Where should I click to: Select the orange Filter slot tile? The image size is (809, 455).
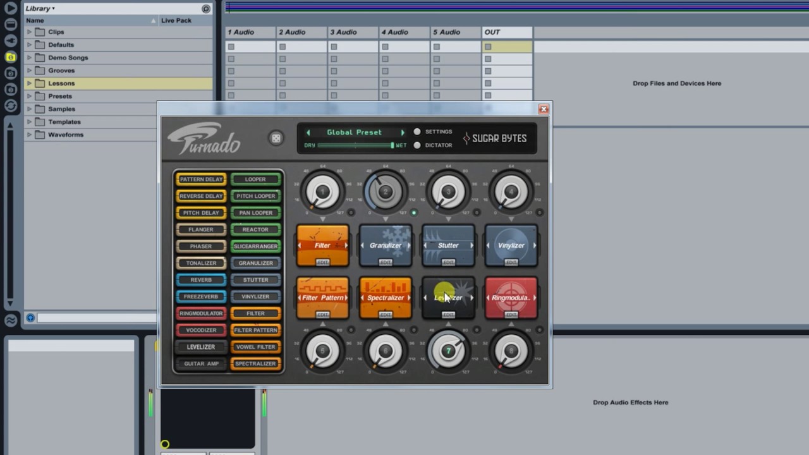coord(322,245)
